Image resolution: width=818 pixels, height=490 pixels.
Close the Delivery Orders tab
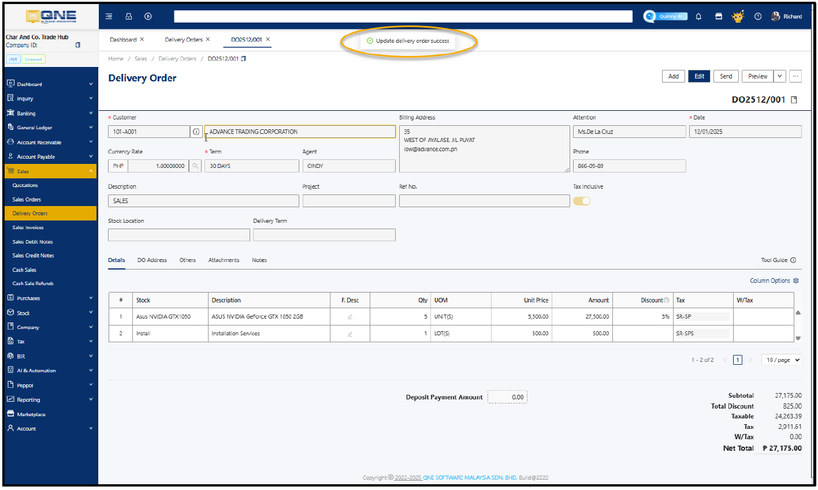(x=208, y=39)
